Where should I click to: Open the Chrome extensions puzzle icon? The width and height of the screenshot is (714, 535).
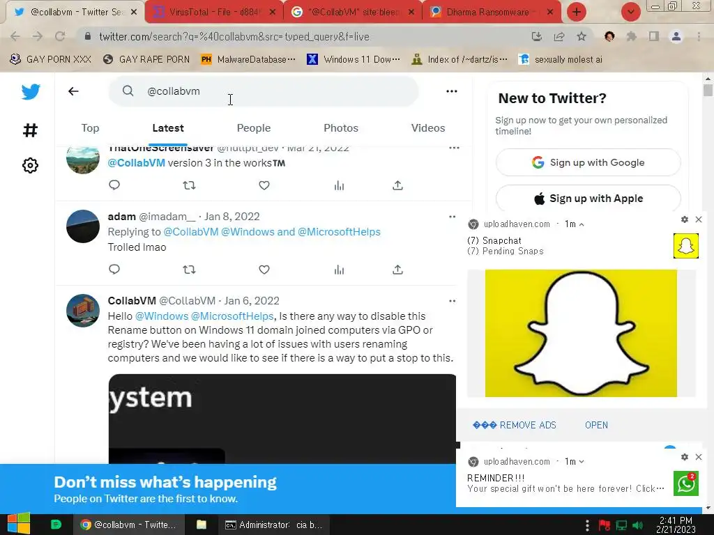632,36
